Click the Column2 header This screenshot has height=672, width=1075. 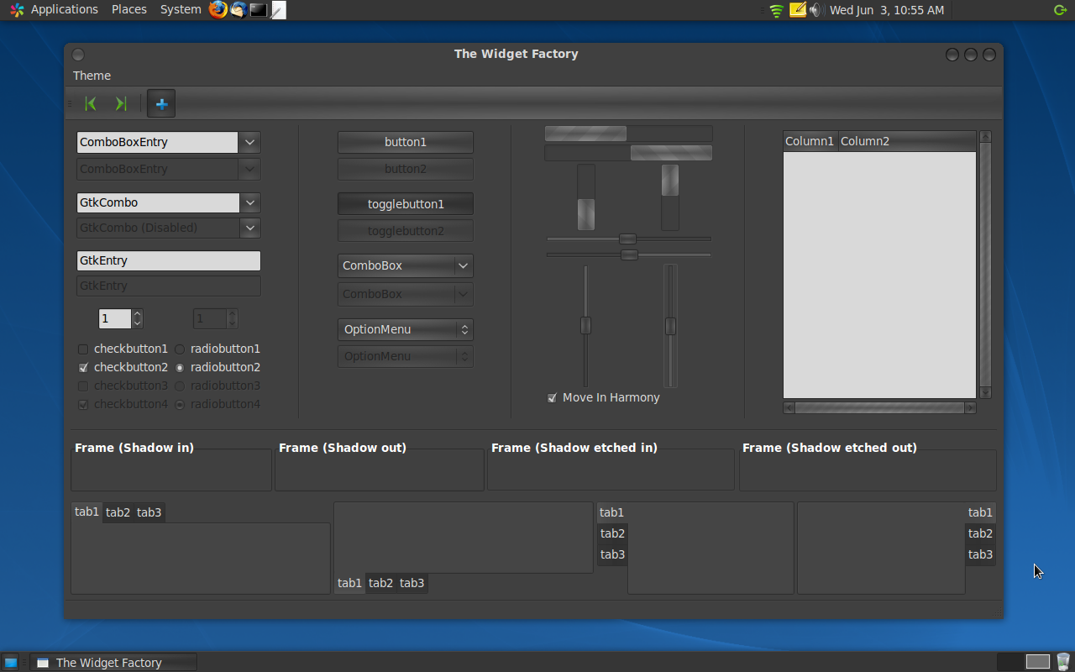(907, 141)
